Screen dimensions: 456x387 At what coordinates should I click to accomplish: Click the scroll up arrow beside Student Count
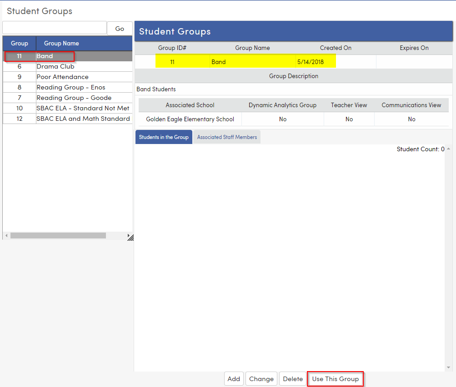click(x=448, y=148)
